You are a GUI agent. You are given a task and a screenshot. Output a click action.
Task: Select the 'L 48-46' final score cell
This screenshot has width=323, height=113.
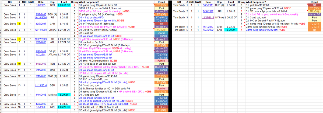(x=64, y=104)
